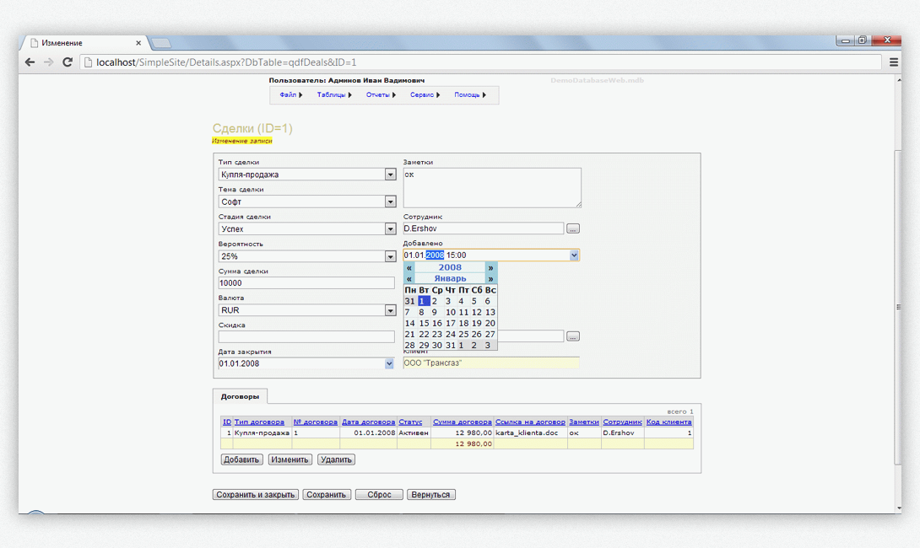
Task: Expand the Вероятность dropdown
Action: 390,256
